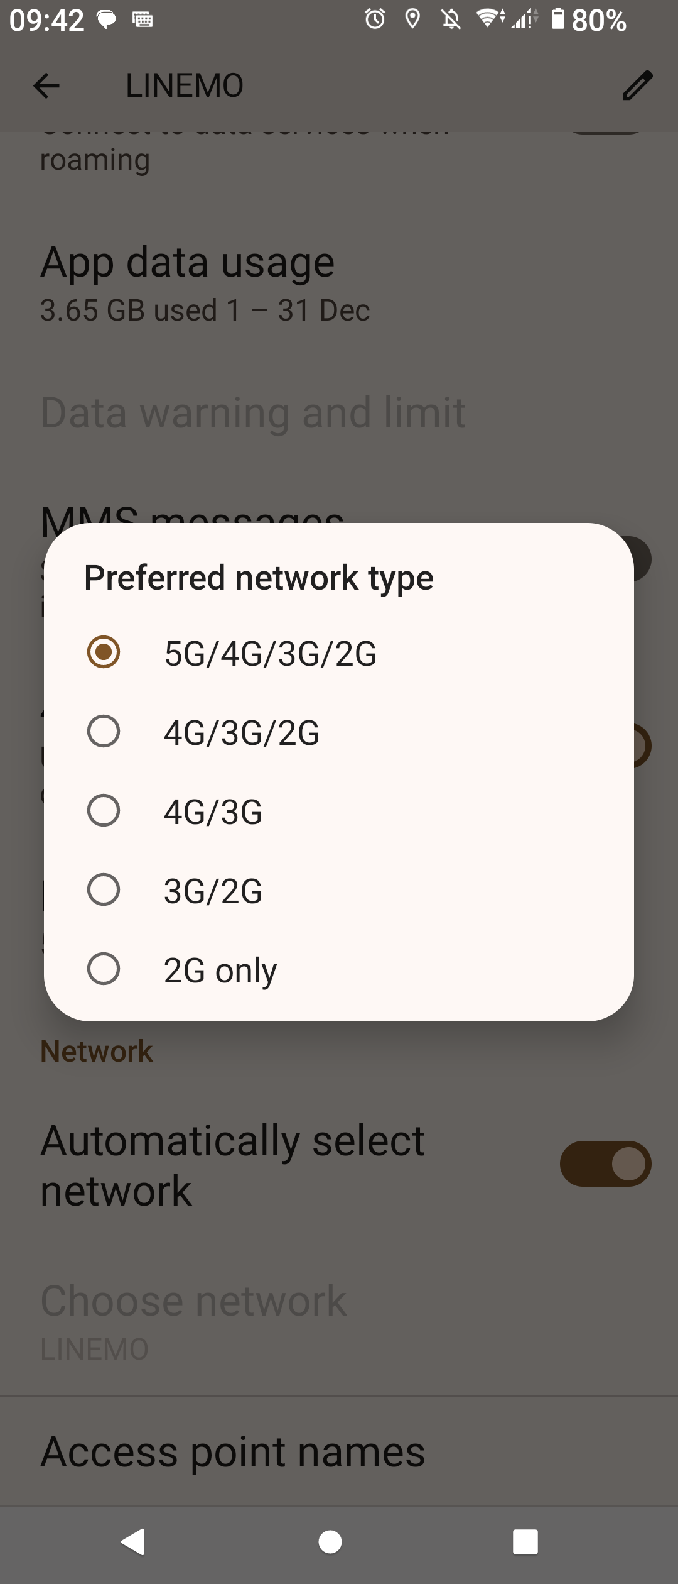Tap the muted bell status icon
The height and width of the screenshot is (1584, 678).
pos(451,19)
